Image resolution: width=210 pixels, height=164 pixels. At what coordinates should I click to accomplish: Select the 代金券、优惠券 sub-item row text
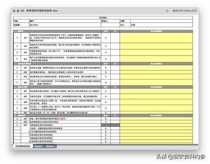coord(46,128)
